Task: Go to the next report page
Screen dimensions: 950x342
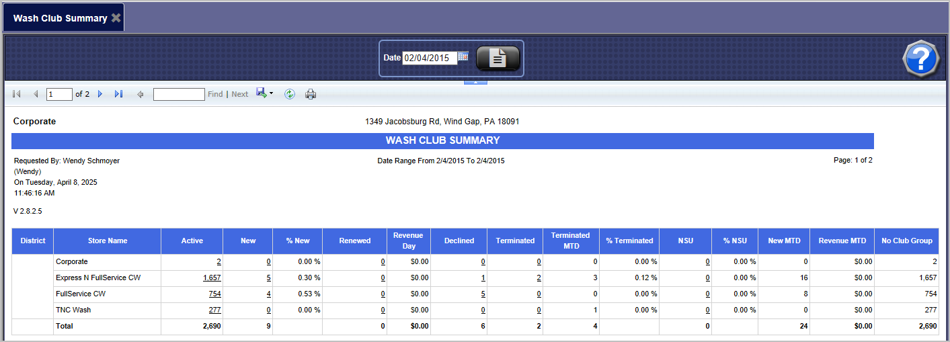Action: click(x=100, y=94)
